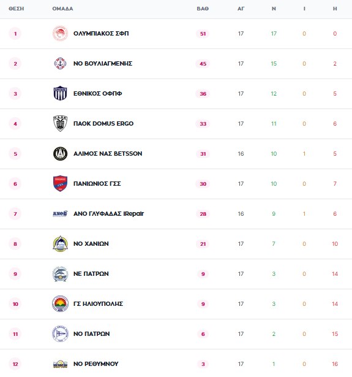The height and width of the screenshot is (377, 352).
Task: Click the ΟΜΑΔΑ column header
Action: coord(62,9)
